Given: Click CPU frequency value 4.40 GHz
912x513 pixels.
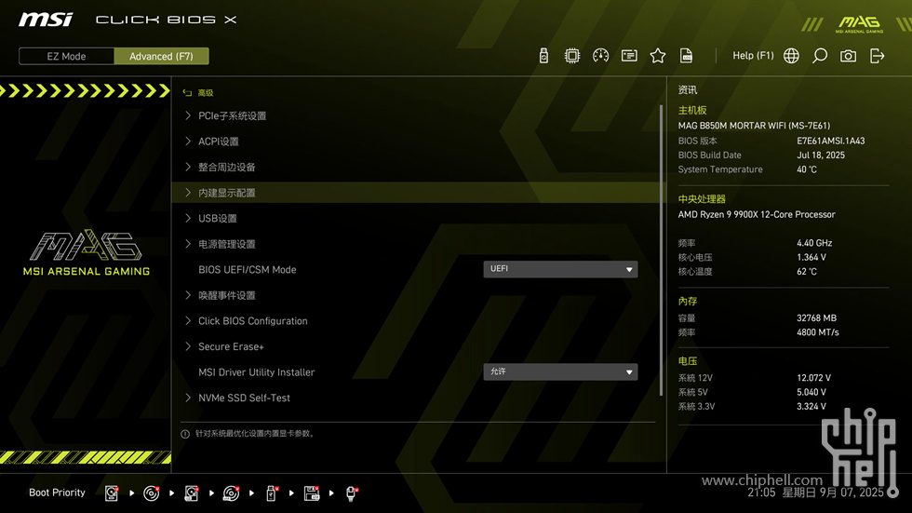Looking at the screenshot, I should [x=814, y=243].
